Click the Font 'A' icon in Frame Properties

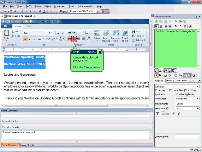[176, 21]
